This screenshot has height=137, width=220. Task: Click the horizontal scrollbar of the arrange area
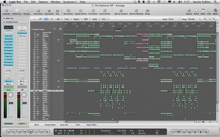coord(92,122)
